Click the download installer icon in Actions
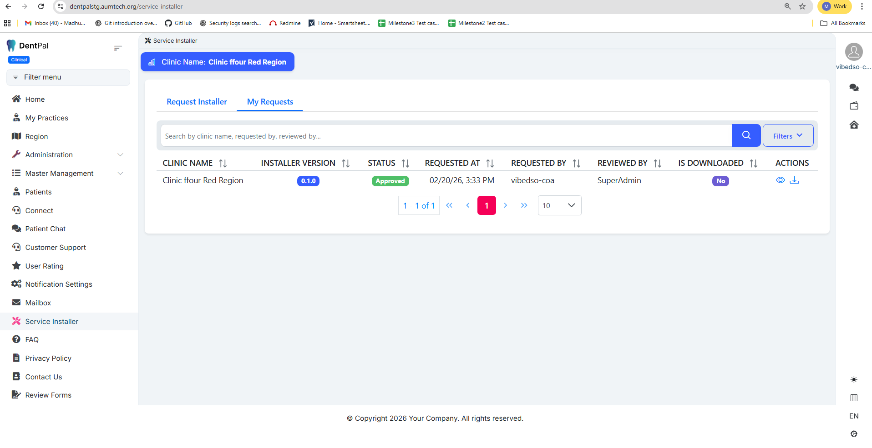The width and height of the screenshot is (872, 448). 795,180
